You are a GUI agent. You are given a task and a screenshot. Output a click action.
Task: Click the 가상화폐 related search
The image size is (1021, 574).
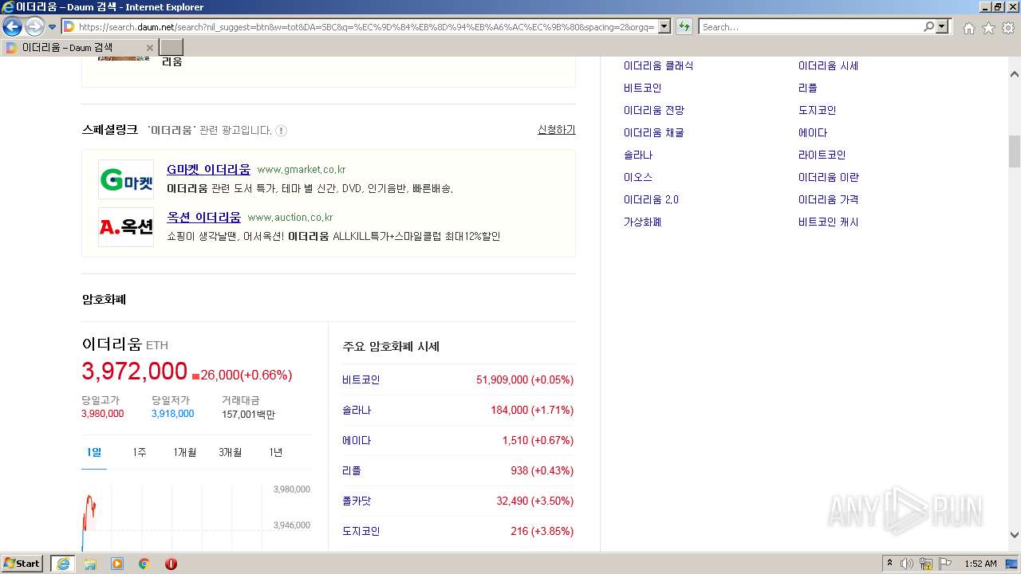tap(643, 222)
